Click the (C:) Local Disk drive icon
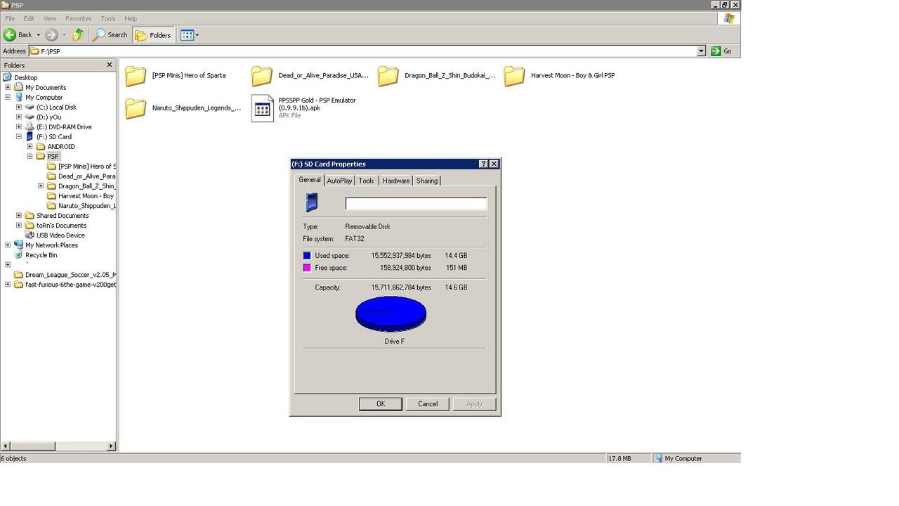The height and width of the screenshot is (506, 899). click(29, 108)
